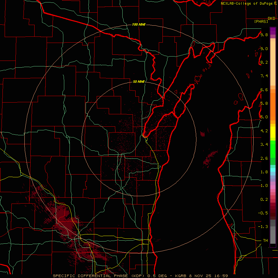
Task: Click the -1.3 scale value
Action: tap(263, 227)
